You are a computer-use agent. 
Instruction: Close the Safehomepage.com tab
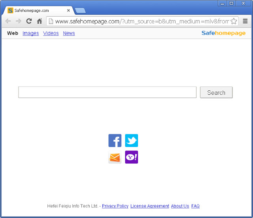(x=68, y=11)
